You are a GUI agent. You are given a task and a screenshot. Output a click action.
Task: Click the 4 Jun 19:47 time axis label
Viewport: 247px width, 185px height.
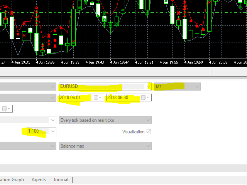pyautogui.click(x=119, y=62)
